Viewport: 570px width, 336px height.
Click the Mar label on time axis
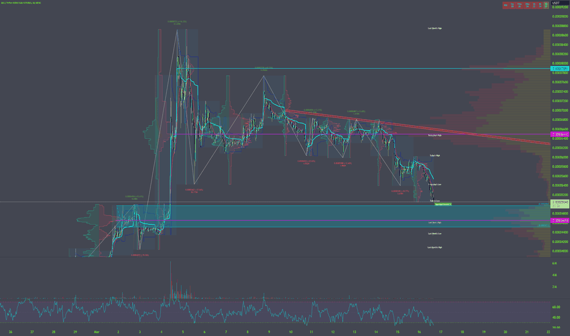click(97, 332)
